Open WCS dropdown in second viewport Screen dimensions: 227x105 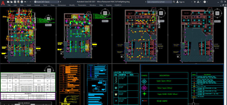[x=105, y=21]
